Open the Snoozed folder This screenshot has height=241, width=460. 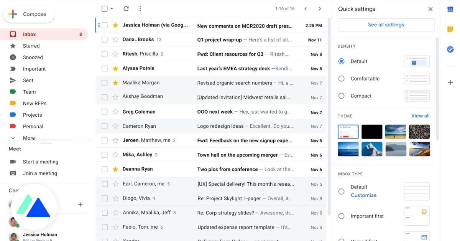point(33,57)
